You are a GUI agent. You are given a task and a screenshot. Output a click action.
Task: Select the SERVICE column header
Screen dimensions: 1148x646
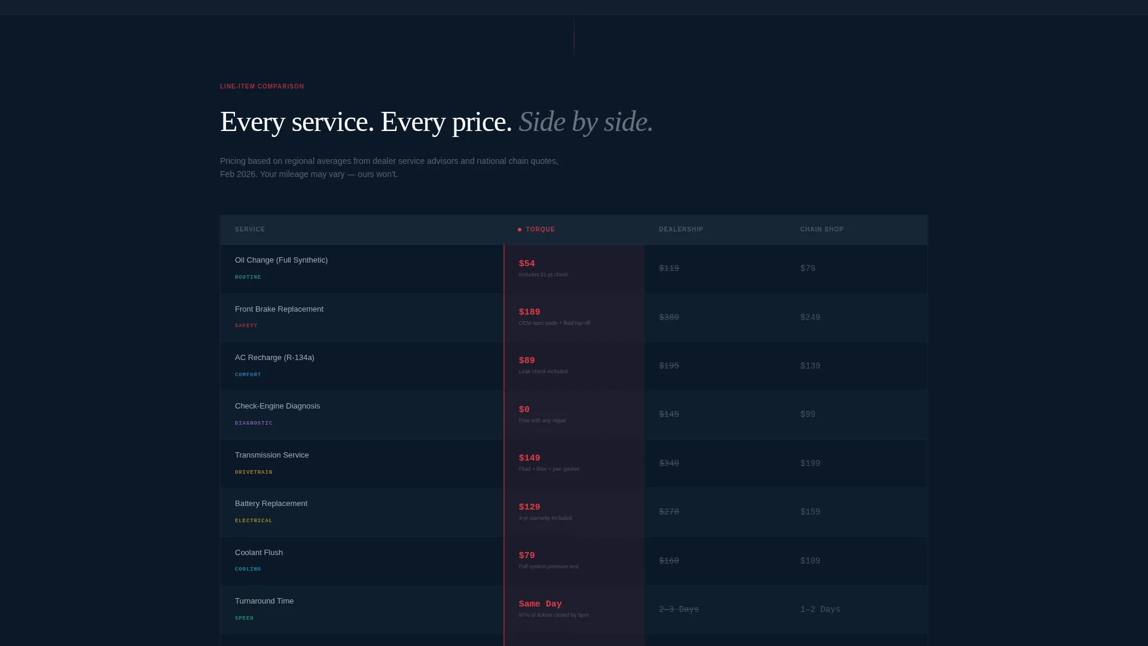click(250, 230)
